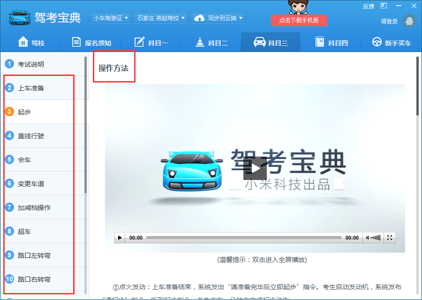422x300 pixels.
Task: Click the volume icon in the player
Action: 373,238
